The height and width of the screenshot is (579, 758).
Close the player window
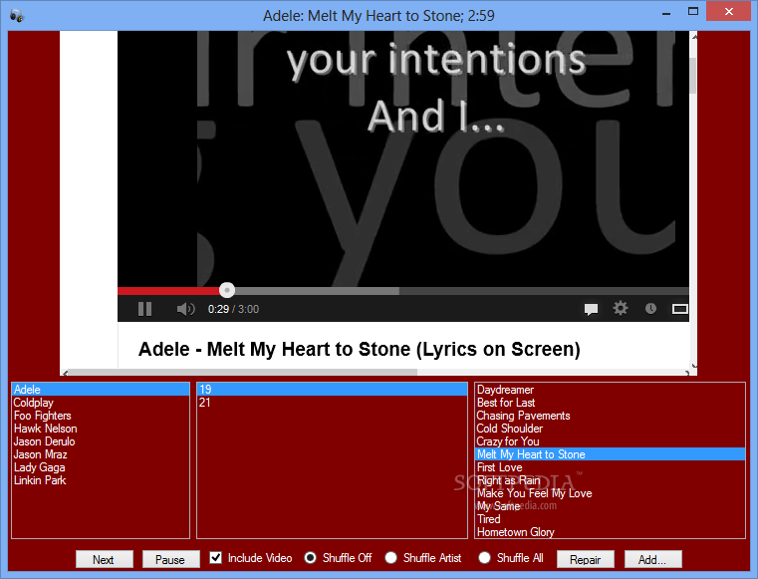pos(729,12)
